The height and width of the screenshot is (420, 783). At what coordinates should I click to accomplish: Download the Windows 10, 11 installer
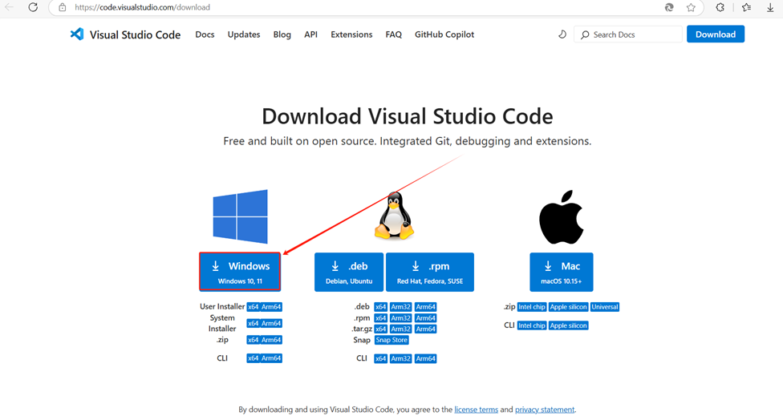[240, 272]
